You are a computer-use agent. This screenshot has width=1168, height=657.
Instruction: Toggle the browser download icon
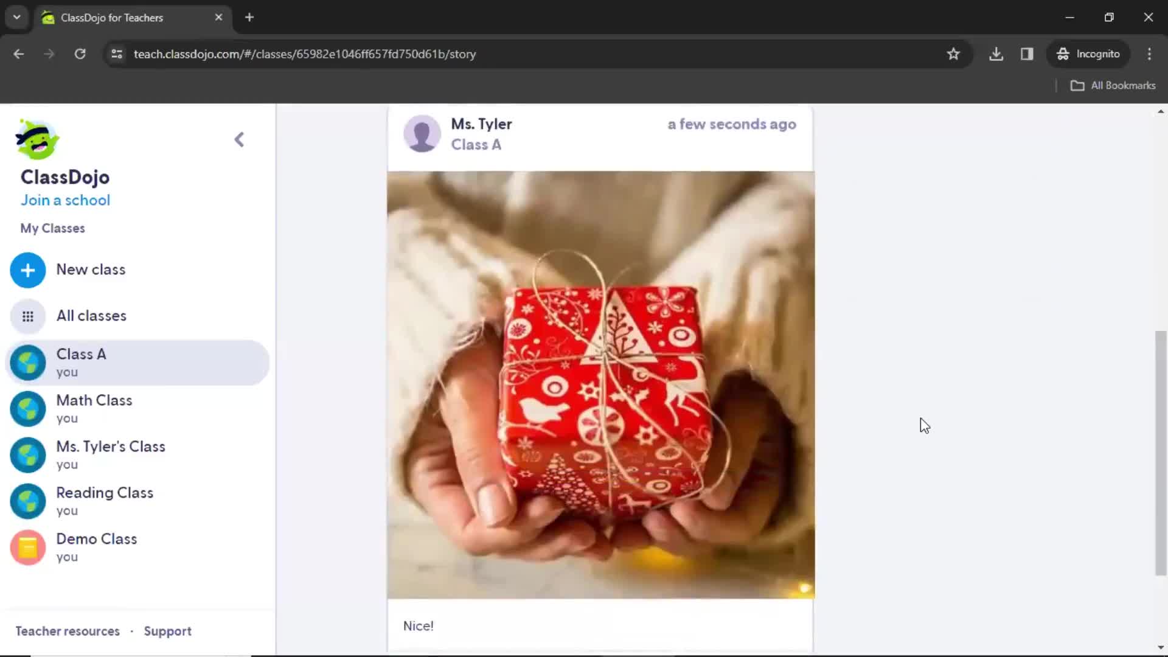coord(996,54)
